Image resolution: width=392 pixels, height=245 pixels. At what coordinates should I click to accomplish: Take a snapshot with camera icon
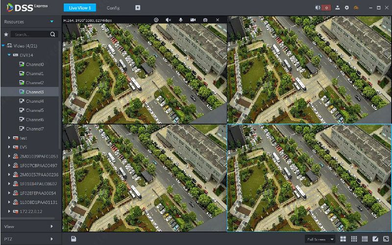tap(205, 20)
